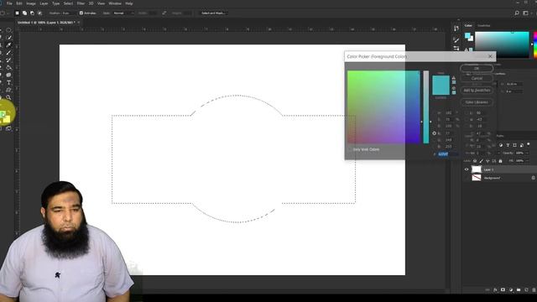This screenshot has height=302, width=537.
Task: Select the Layer 1 thumbnail
Action: pyautogui.click(x=477, y=169)
